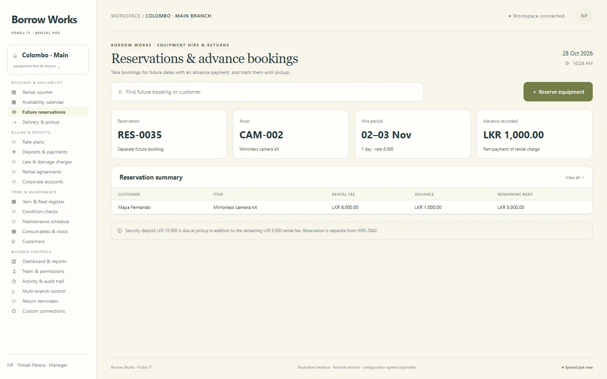Click the 02–03 Nov hire period card
The width and height of the screenshot is (607, 379).
[413, 134]
